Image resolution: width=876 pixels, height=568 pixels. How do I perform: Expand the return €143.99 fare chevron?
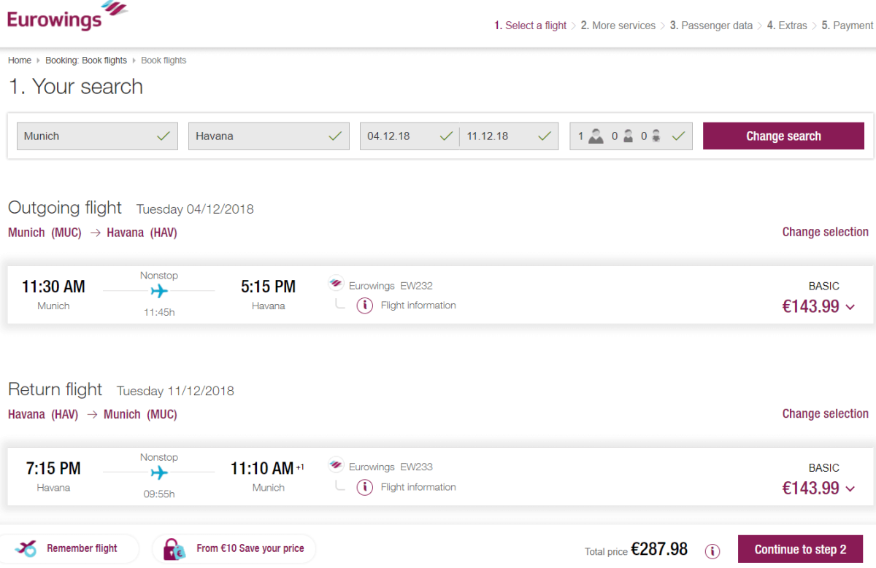point(850,489)
